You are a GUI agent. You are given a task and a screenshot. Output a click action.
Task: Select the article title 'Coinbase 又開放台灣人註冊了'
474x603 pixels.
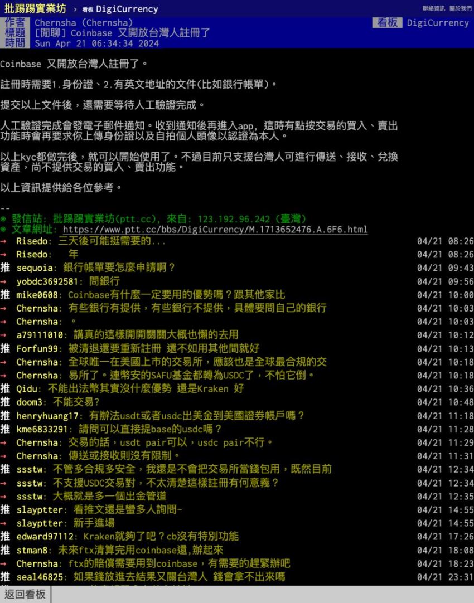point(141,33)
